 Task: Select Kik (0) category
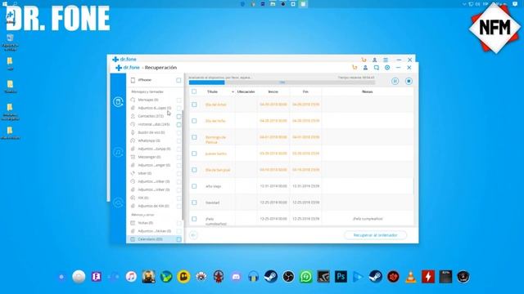(143, 198)
